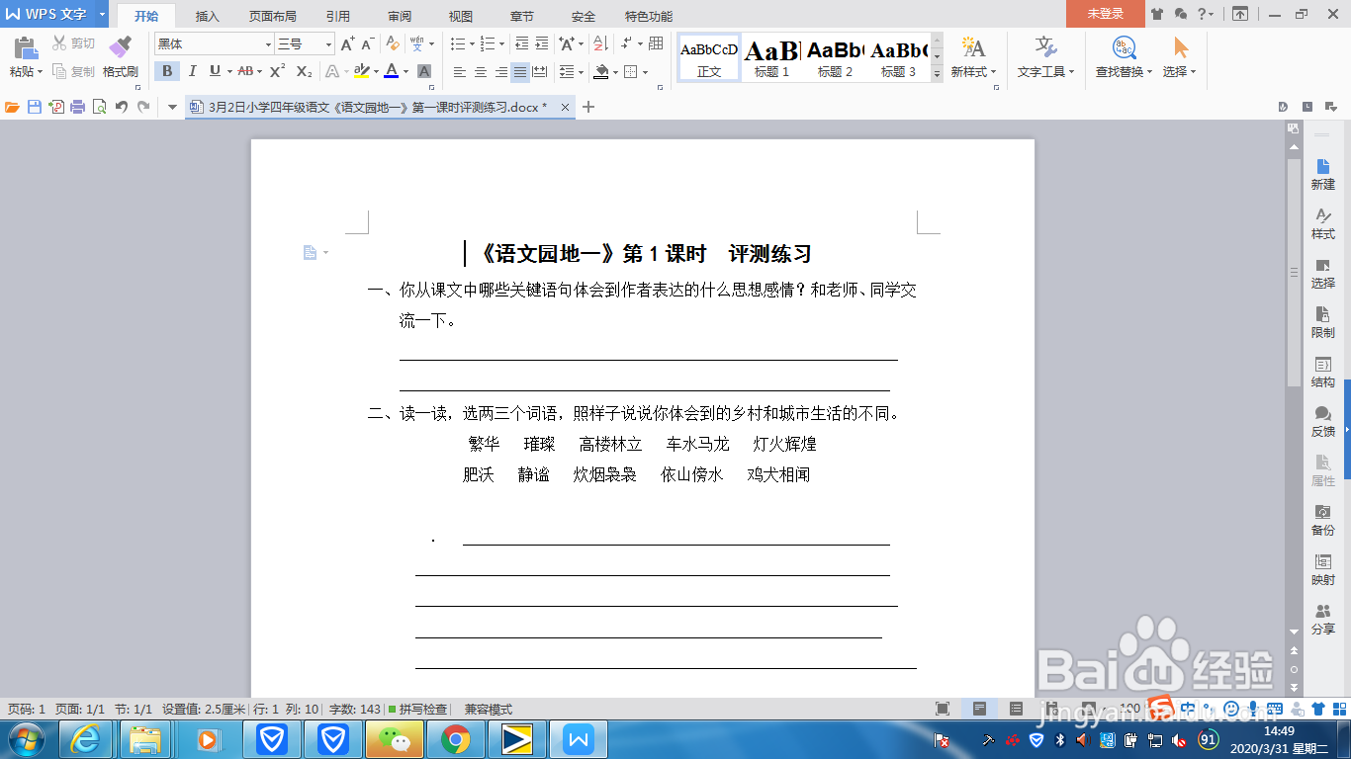Click the 新样式 (New Style) button
This screenshot has width=1351, height=759.
coord(975,59)
